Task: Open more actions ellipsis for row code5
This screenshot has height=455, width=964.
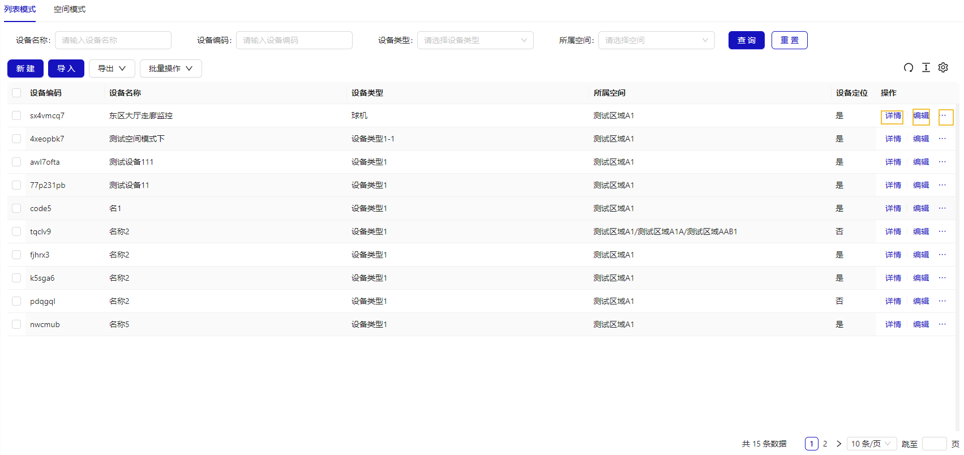Action: pos(942,208)
